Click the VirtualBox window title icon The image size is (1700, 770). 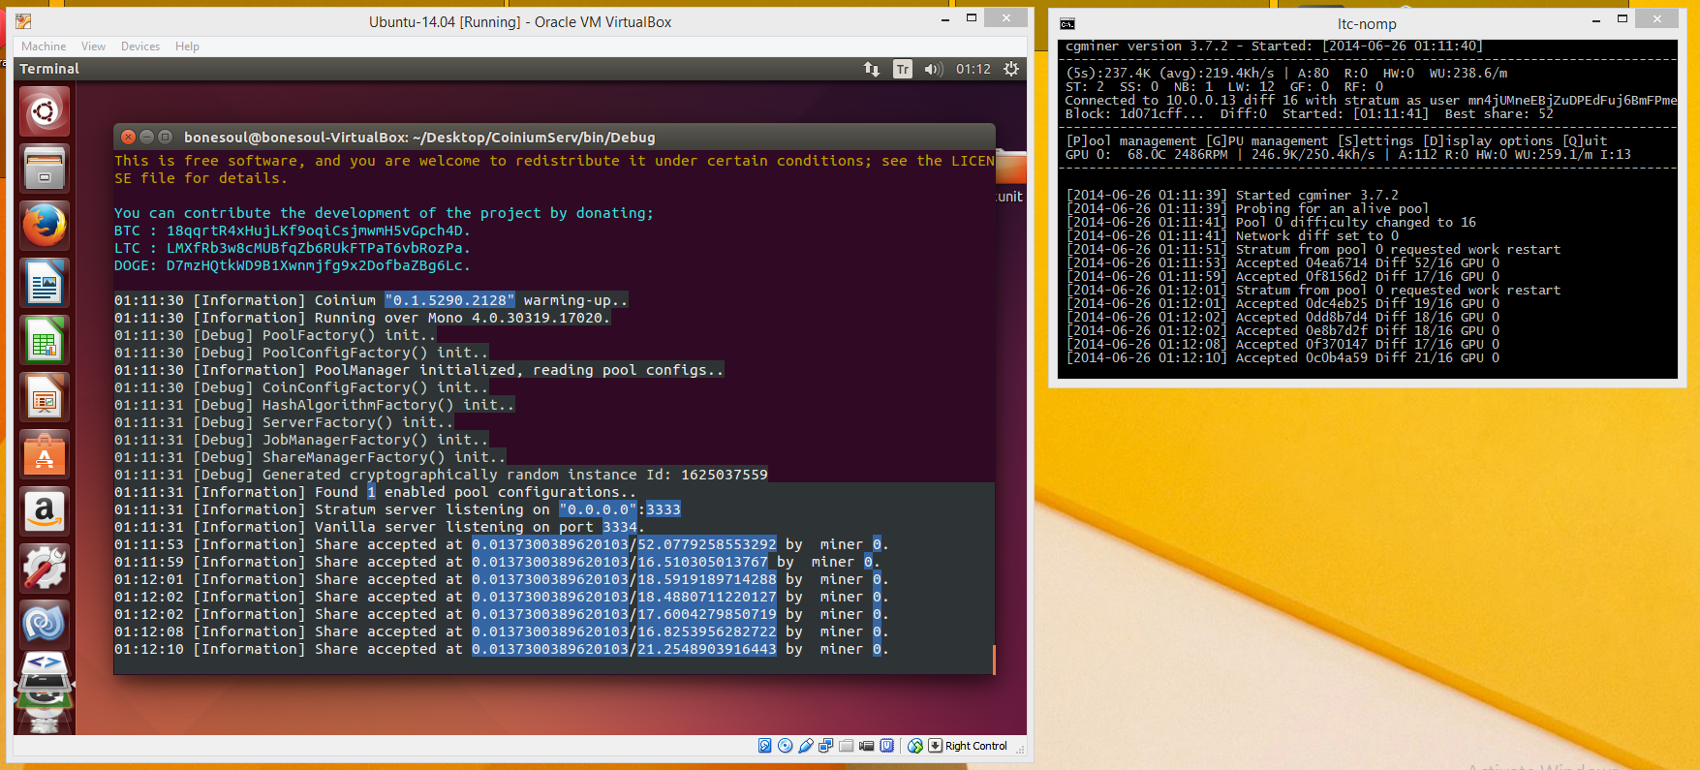[24, 21]
